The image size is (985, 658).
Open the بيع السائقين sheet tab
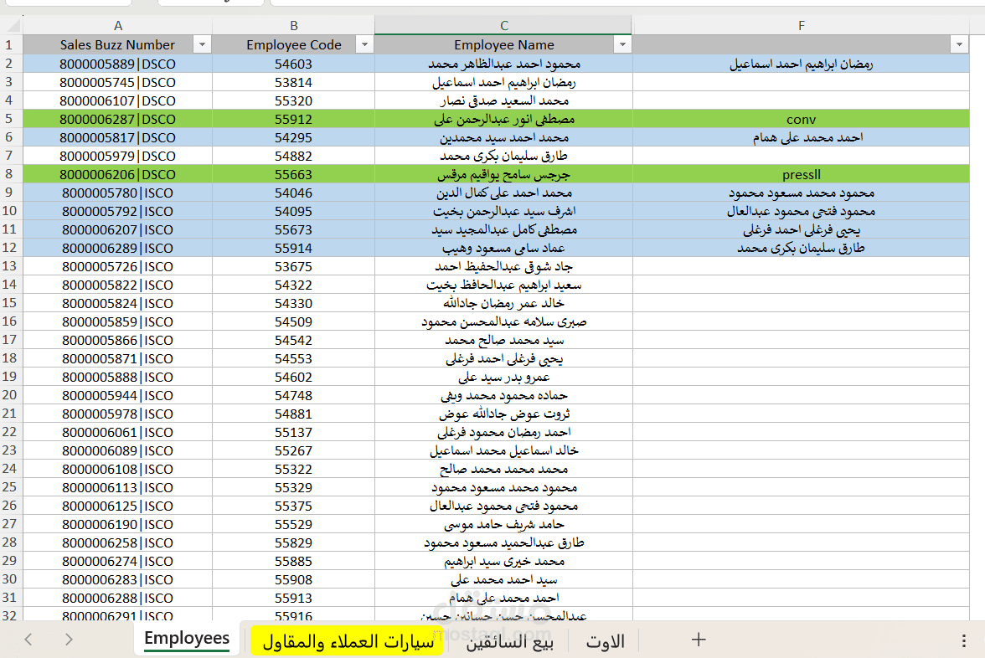click(509, 641)
